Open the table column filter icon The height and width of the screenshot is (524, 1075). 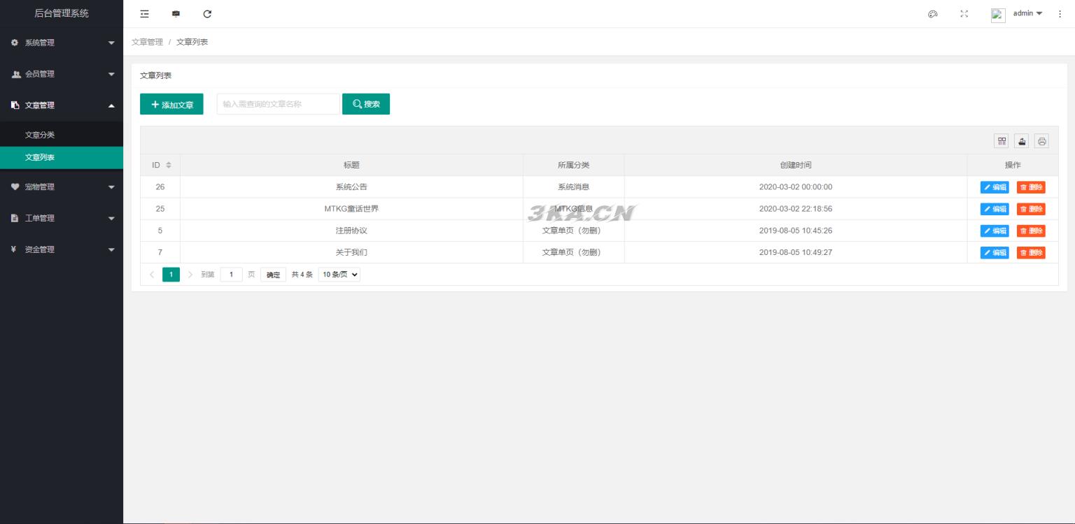[x=1002, y=141]
